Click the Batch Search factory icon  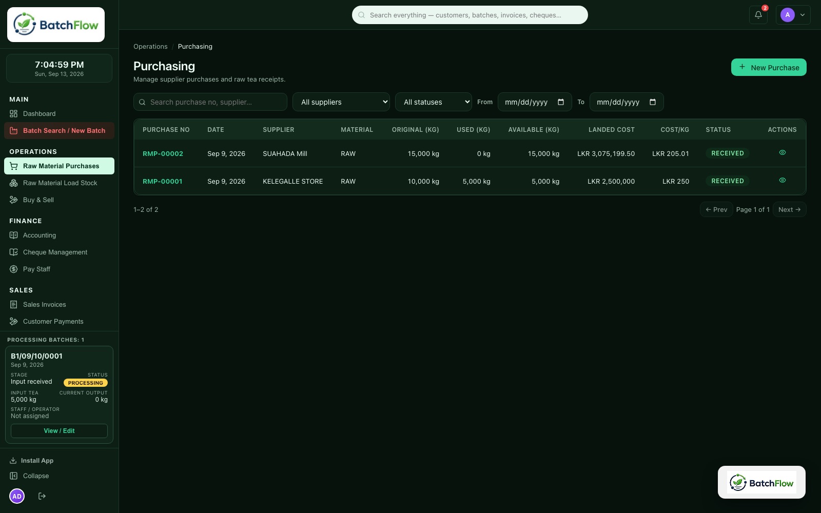point(14,131)
